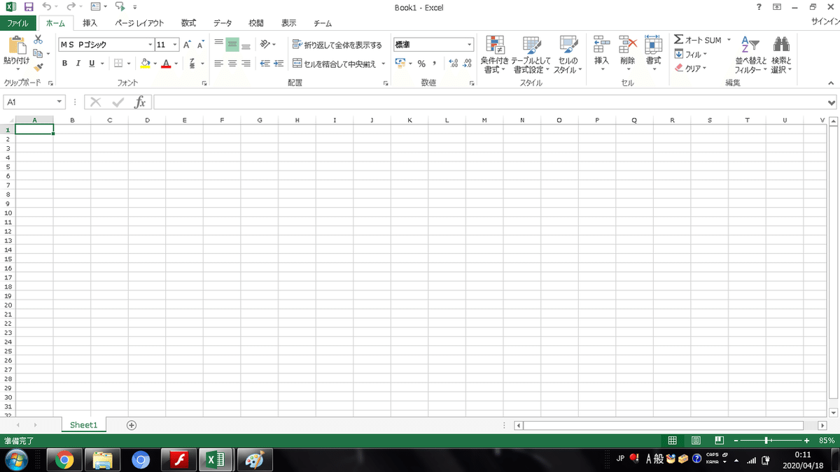Switch to the Insert (挿入) tab

point(90,23)
